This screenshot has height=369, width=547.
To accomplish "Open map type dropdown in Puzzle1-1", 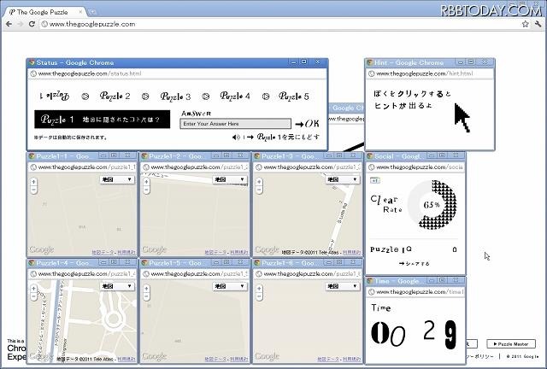I will click(119, 180).
